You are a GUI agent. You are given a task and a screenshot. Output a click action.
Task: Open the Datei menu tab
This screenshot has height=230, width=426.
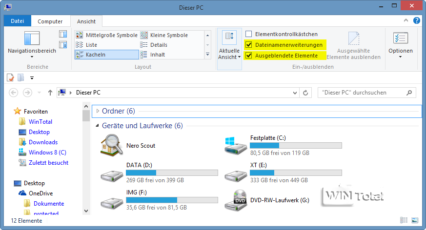pos(17,21)
